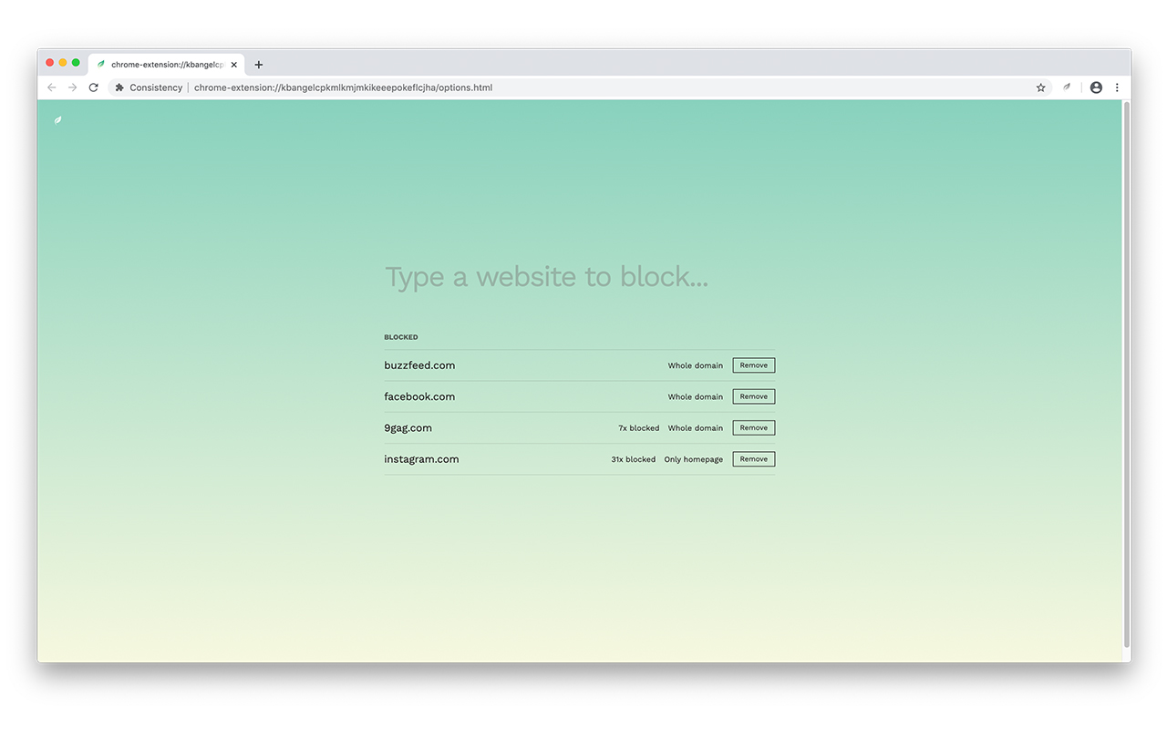Click the instagram.com entry text
The height and width of the screenshot is (729, 1167).
click(x=421, y=459)
